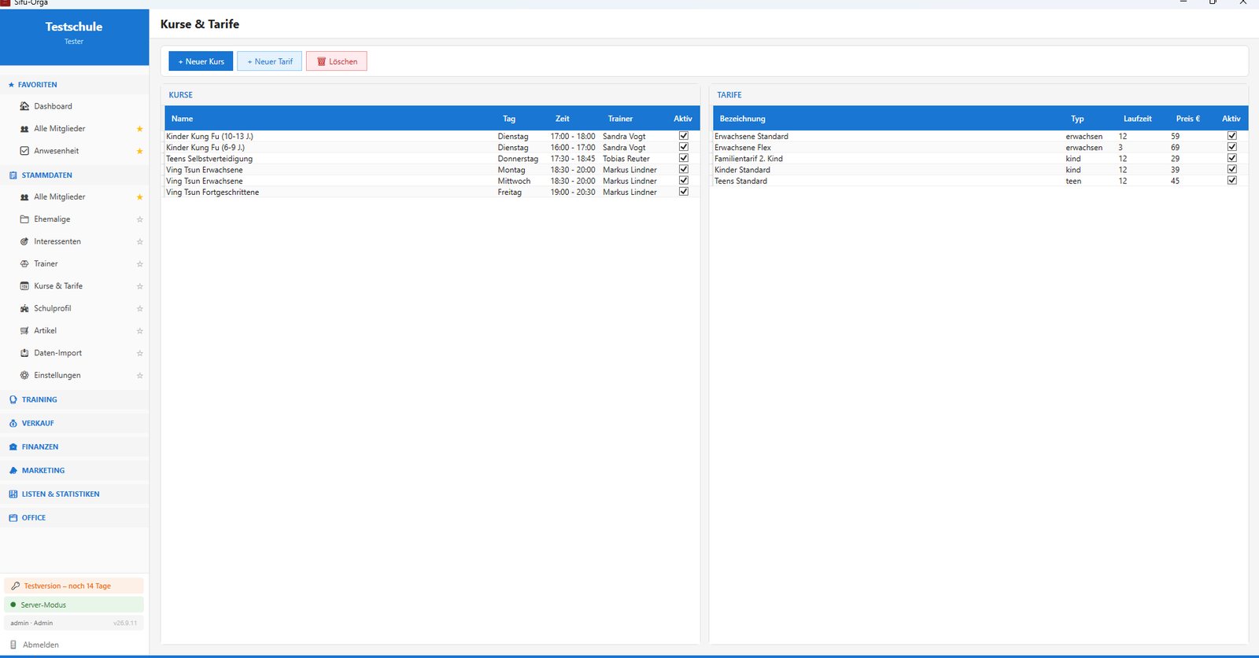Screen dimensions: 1259x658
Task: Toggle Aktiv for Erwachsene Standard tariff
Action: (1232, 136)
